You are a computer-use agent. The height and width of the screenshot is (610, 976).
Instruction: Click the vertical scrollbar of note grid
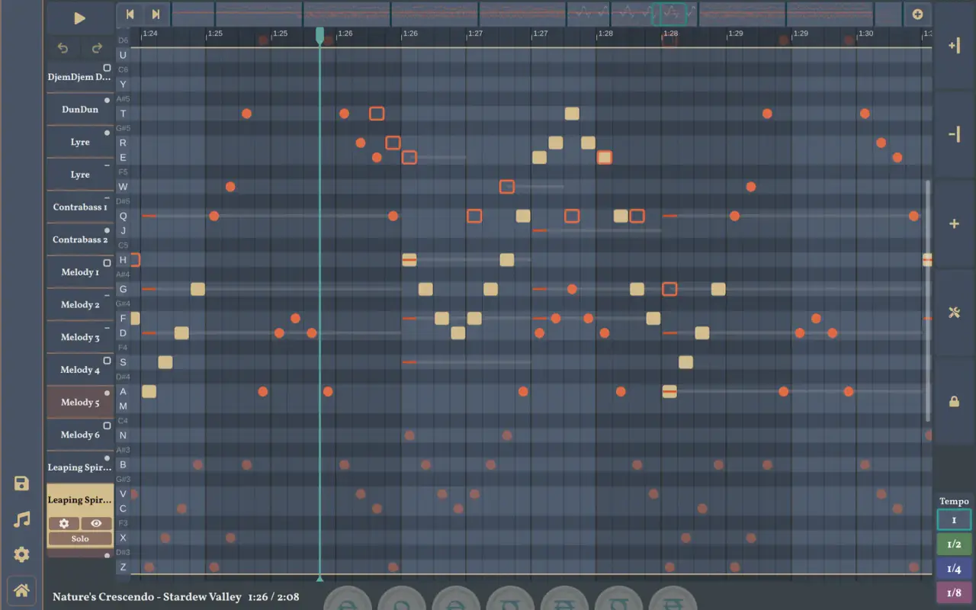(x=928, y=300)
